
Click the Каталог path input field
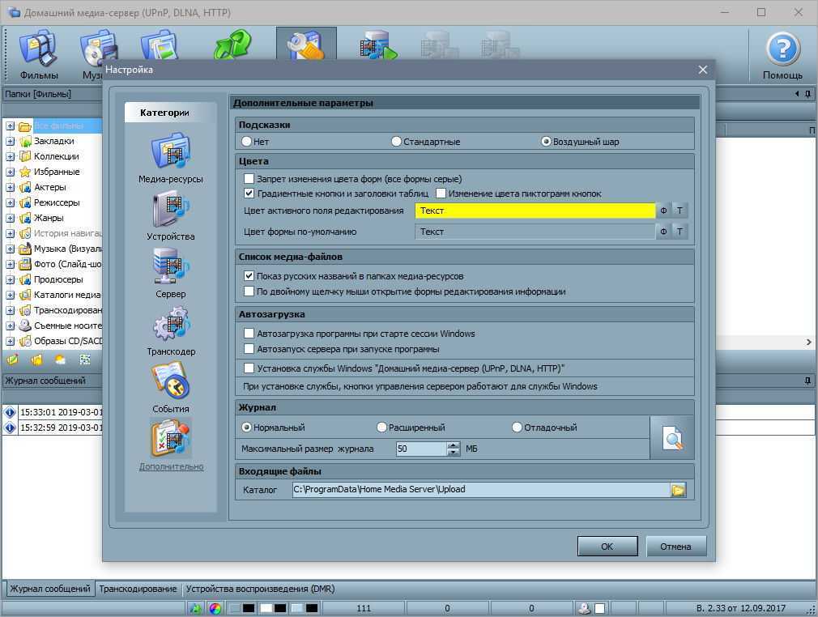(x=481, y=489)
